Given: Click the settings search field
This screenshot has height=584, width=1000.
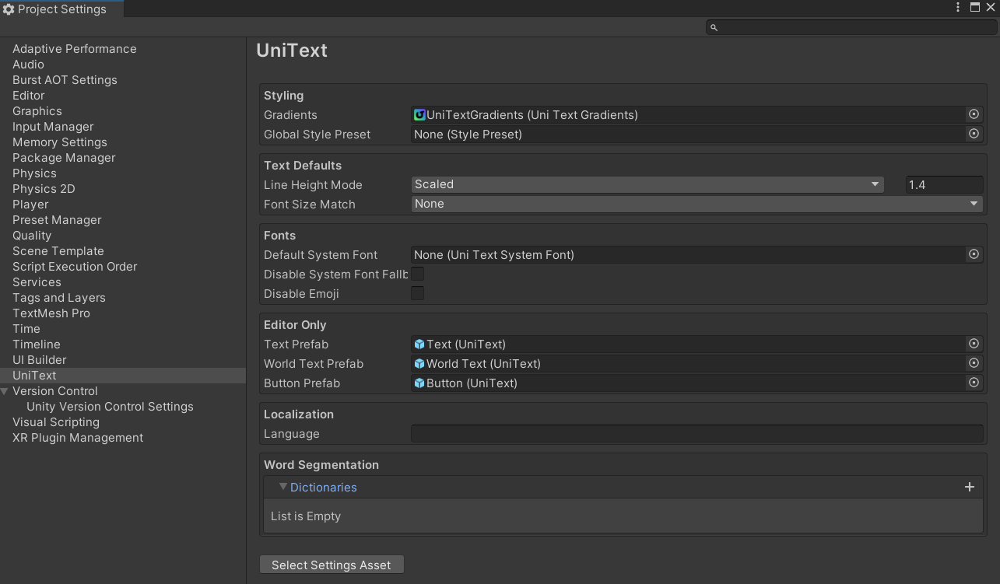Looking at the screenshot, I should pyautogui.click(x=851, y=27).
